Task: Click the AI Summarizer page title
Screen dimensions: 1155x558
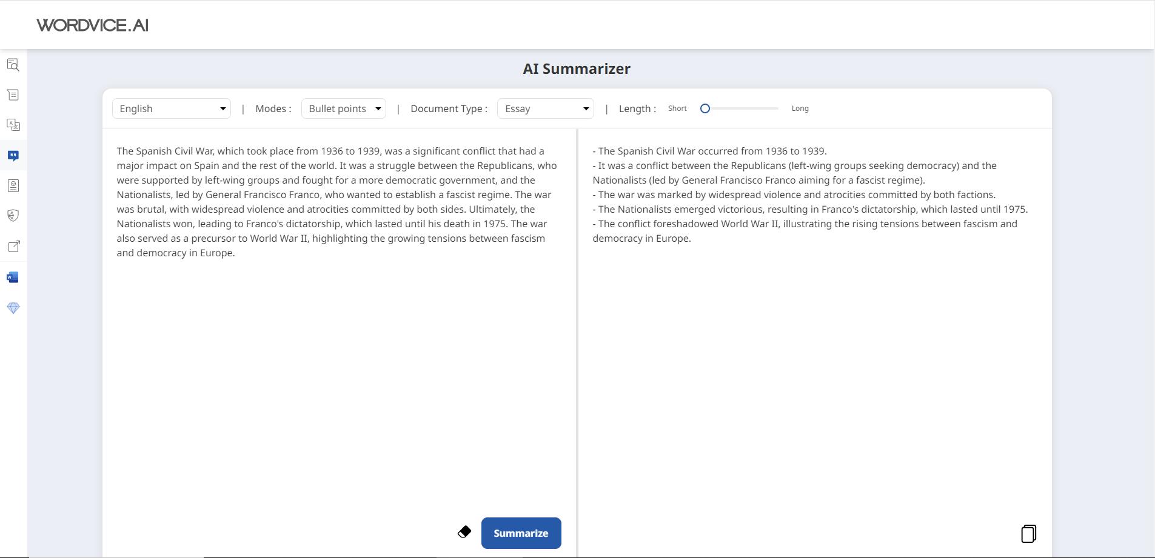Action: pos(577,68)
